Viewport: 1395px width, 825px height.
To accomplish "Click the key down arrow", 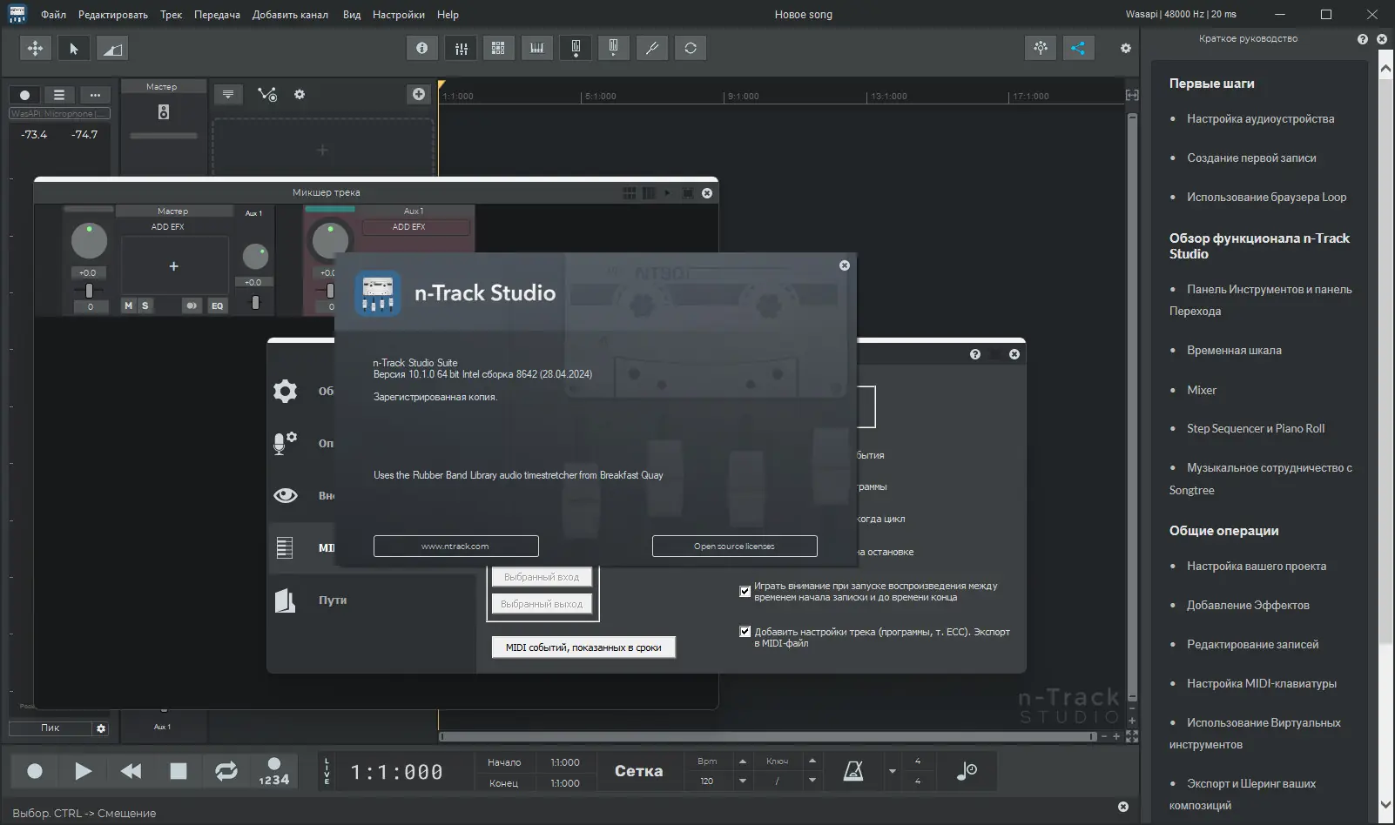I will coord(812,781).
